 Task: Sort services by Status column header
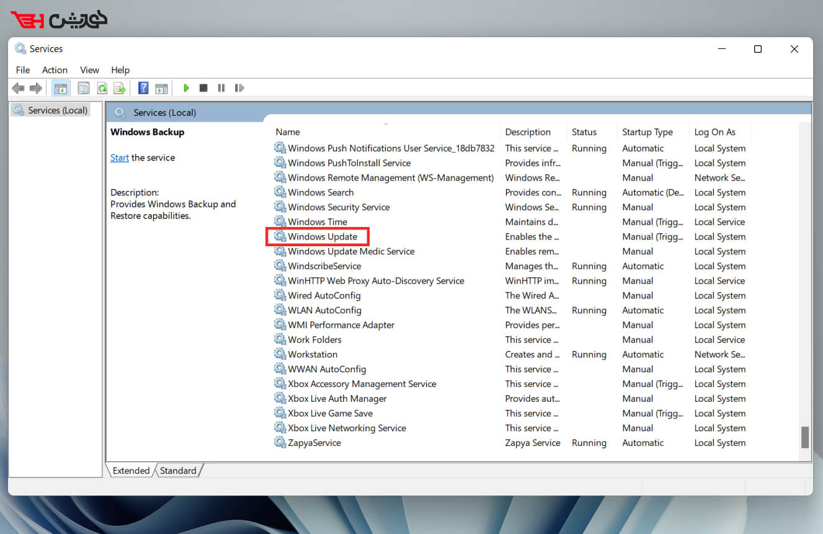point(584,132)
